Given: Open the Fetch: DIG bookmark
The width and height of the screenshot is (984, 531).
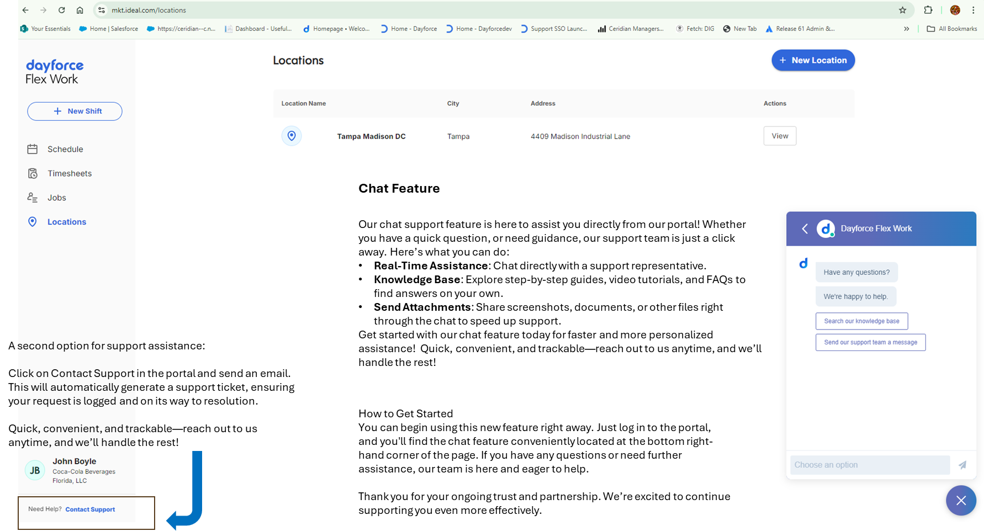Looking at the screenshot, I should pos(695,29).
